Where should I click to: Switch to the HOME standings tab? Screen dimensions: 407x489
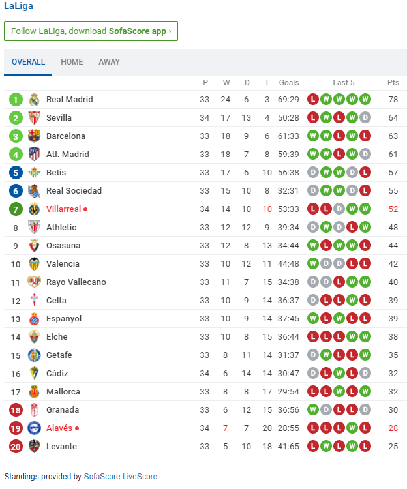coord(72,62)
